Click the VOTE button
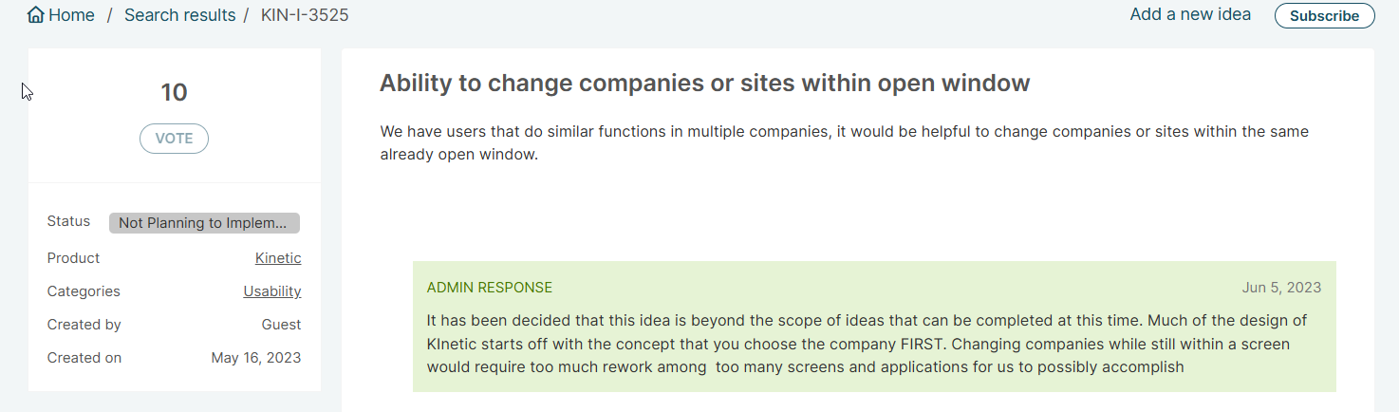The width and height of the screenshot is (1399, 412). pyautogui.click(x=174, y=139)
